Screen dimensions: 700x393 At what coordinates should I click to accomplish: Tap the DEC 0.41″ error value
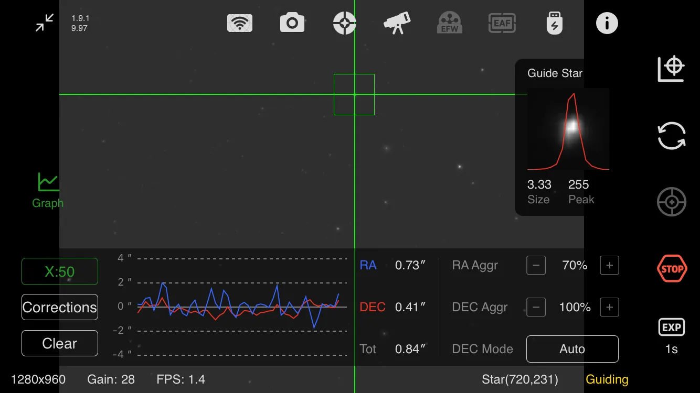pyautogui.click(x=410, y=307)
